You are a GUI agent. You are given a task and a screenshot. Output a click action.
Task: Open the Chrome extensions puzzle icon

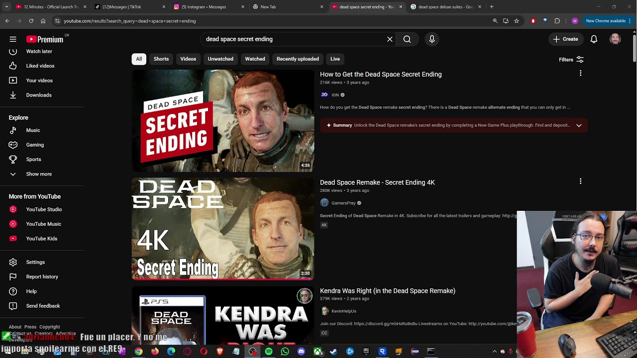(557, 21)
